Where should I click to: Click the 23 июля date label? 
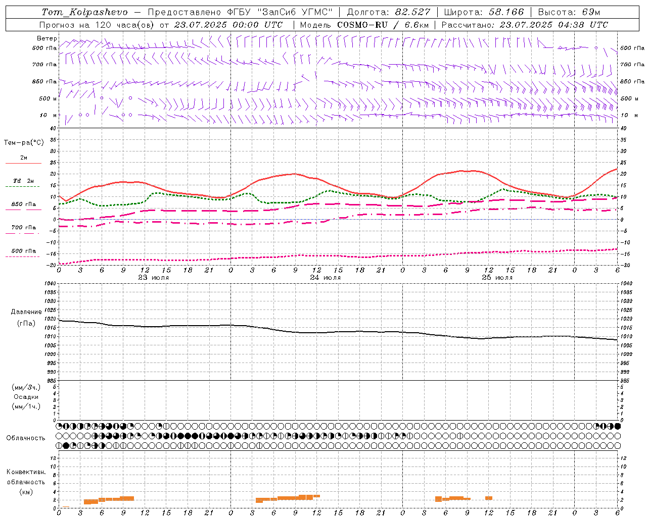click(x=154, y=277)
